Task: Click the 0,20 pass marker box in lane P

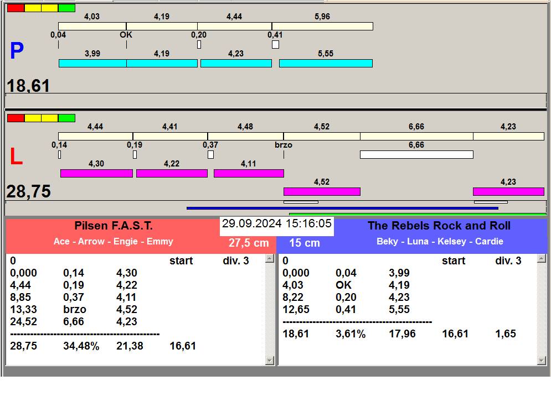Action: pos(199,45)
